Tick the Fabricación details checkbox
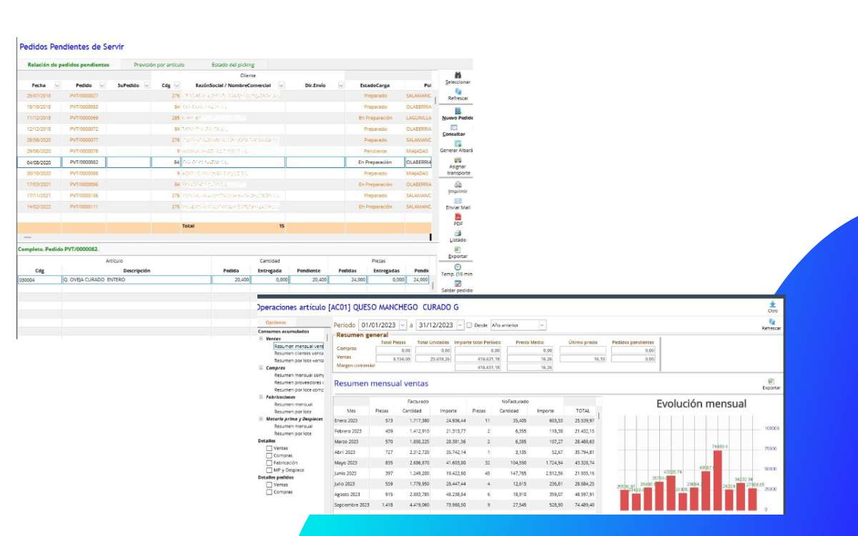This screenshot has width=858, height=536. [270, 463]
